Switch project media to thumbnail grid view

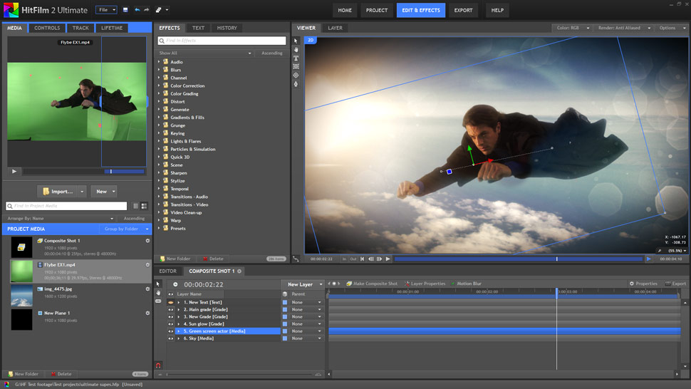click(x=144, y=206)
